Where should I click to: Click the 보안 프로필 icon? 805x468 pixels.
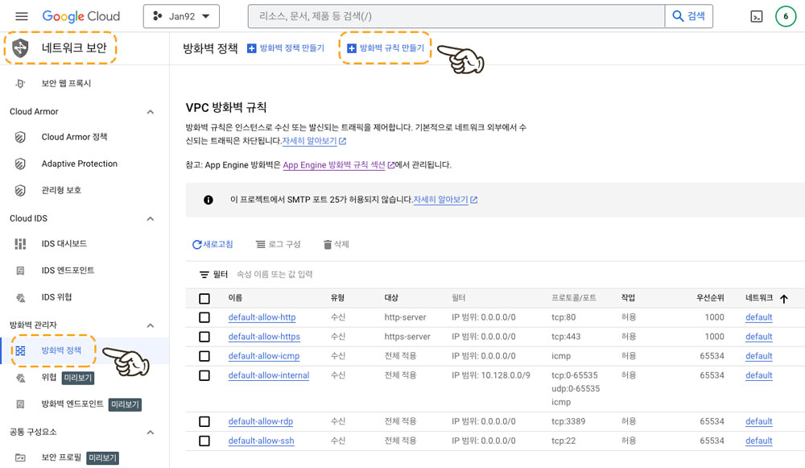tap(20, 458)
